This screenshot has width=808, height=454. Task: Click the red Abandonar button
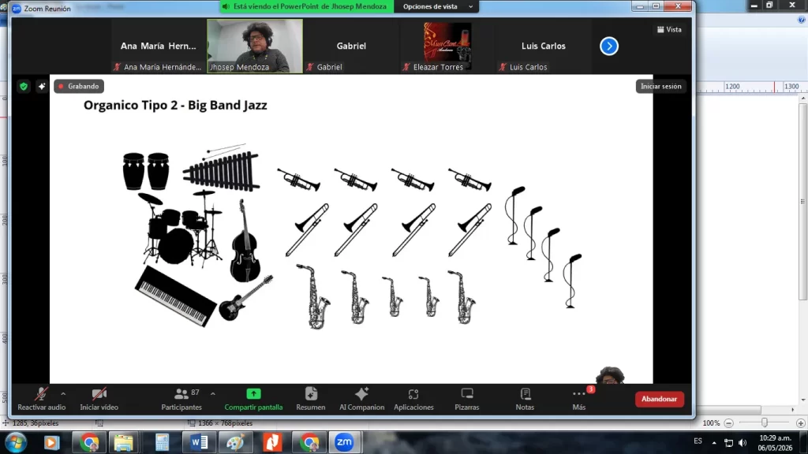659,399
